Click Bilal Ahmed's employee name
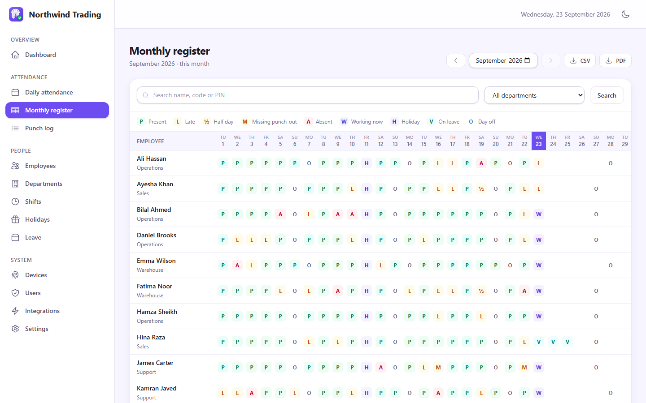Viewport: 646px width, 403px height. 154,210
